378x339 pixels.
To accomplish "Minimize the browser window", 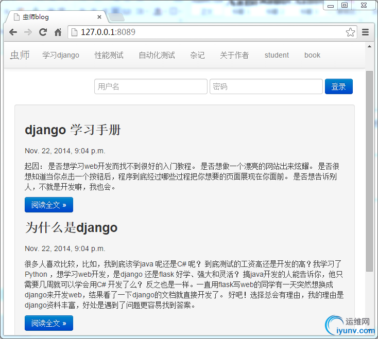I will (x=331, y=5).
